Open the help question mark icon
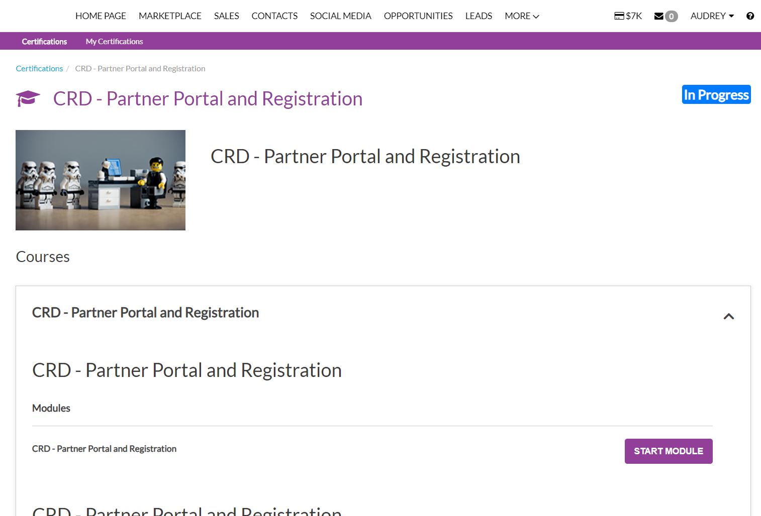 [x=750, y=16]
